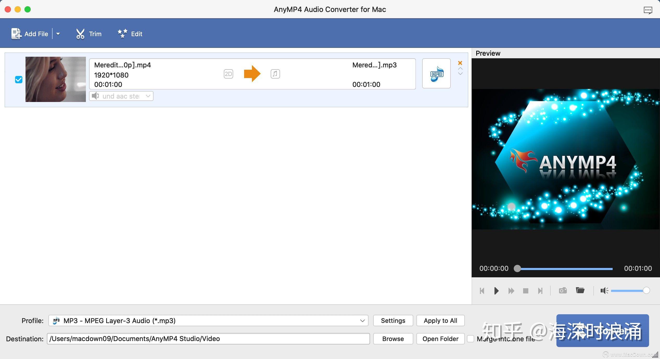
Task: Click the preview playback progress slider
Action: [565, 269]
